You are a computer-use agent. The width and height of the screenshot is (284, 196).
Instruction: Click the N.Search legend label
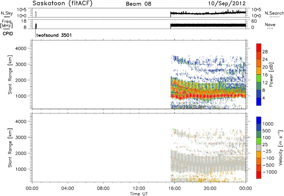(x=274, y=13)
